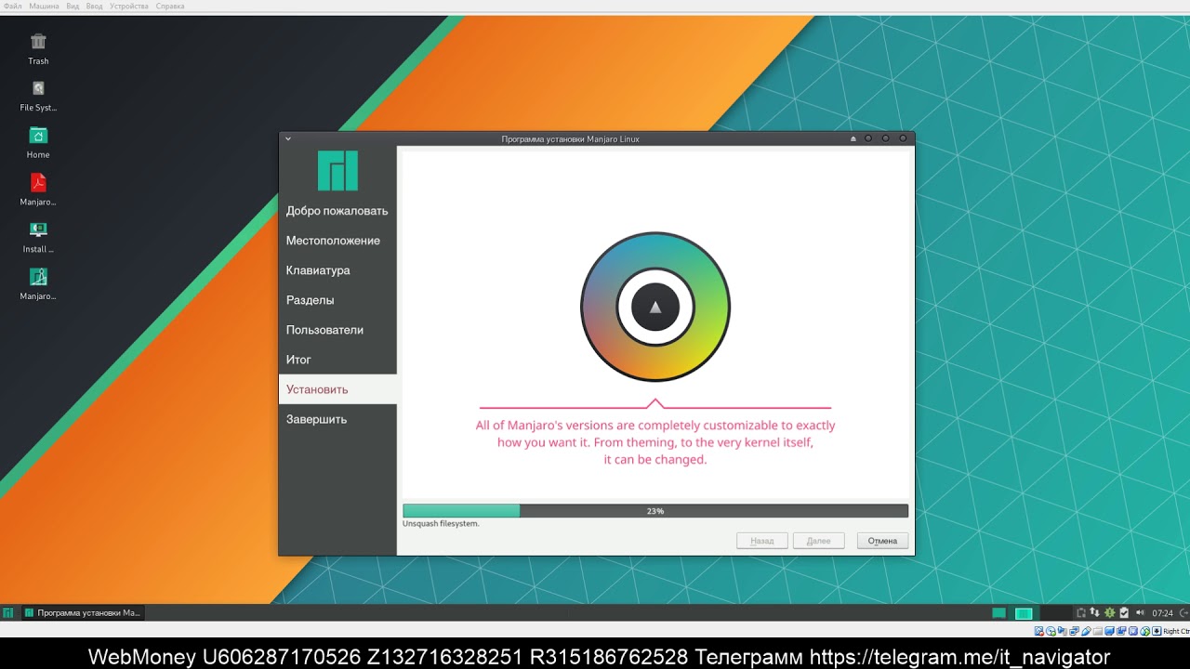Click the green update notifier tray icon
Viewport: 1190px width, 669px height.
pyautogui.click(x=1110, y=613)
